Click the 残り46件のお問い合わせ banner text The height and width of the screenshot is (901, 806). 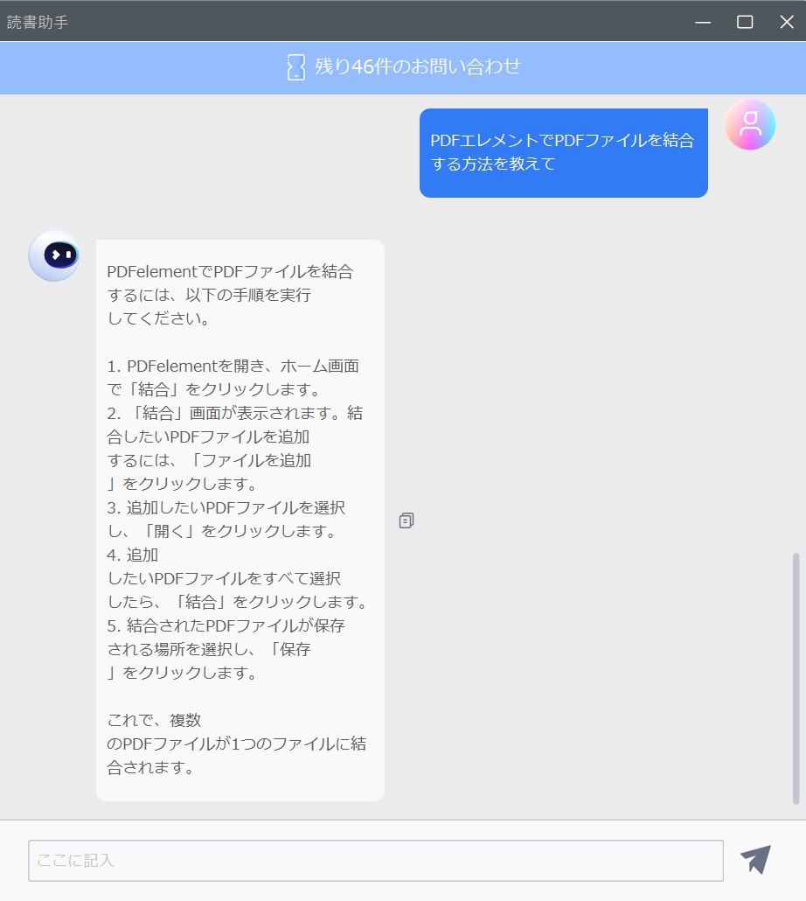417,66
